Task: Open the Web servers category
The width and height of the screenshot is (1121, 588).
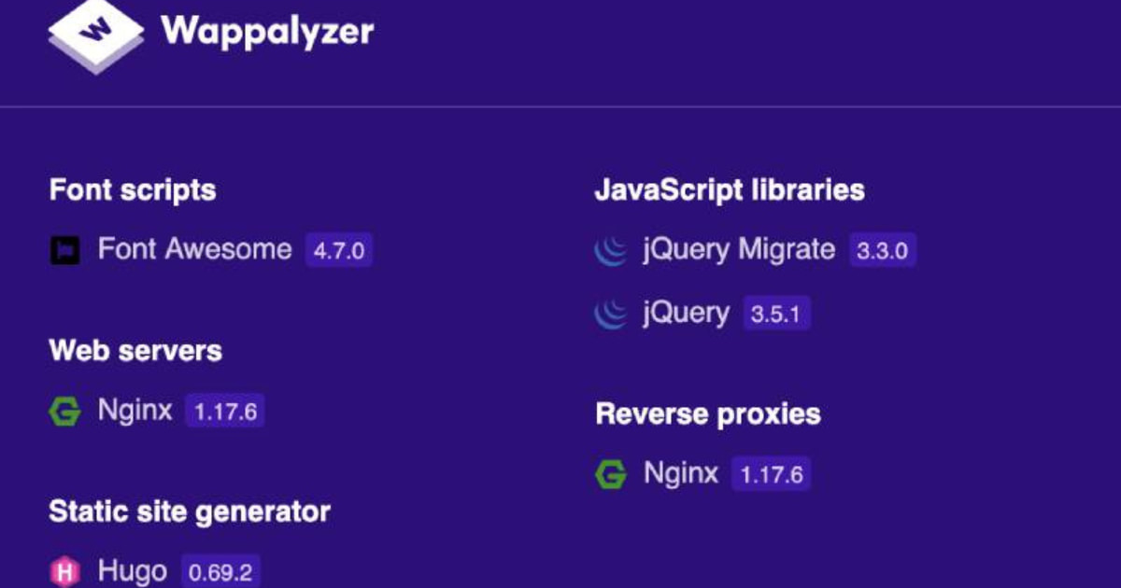Action: 135,351
